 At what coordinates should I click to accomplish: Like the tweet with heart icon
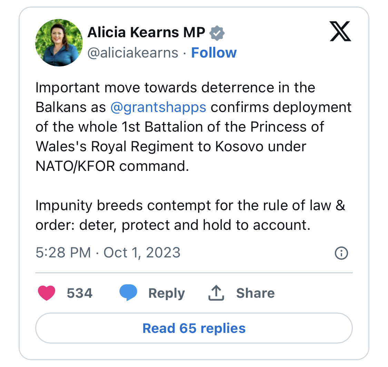point(47,293)
